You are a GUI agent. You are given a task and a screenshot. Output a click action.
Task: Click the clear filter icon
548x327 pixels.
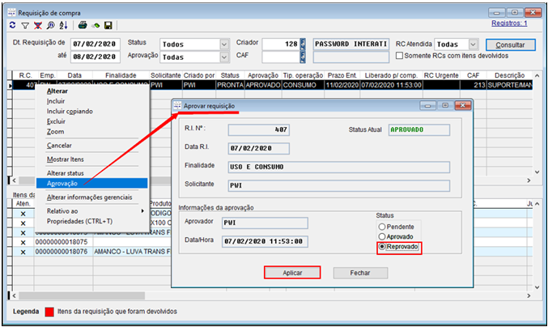pyautogui.click(x=39, y=25)
